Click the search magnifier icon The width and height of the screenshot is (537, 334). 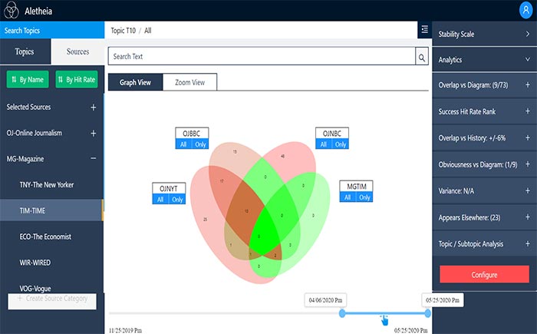tap(421, 57)
